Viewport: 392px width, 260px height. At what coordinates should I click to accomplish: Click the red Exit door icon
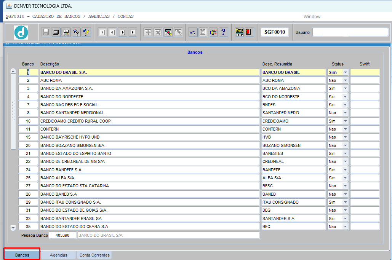[249, 32]
